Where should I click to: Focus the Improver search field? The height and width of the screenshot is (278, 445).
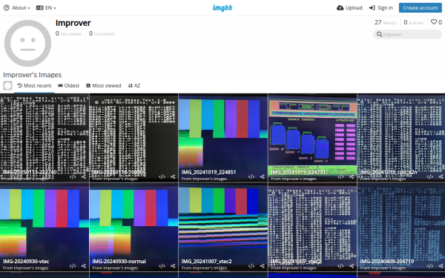[407, 34]
